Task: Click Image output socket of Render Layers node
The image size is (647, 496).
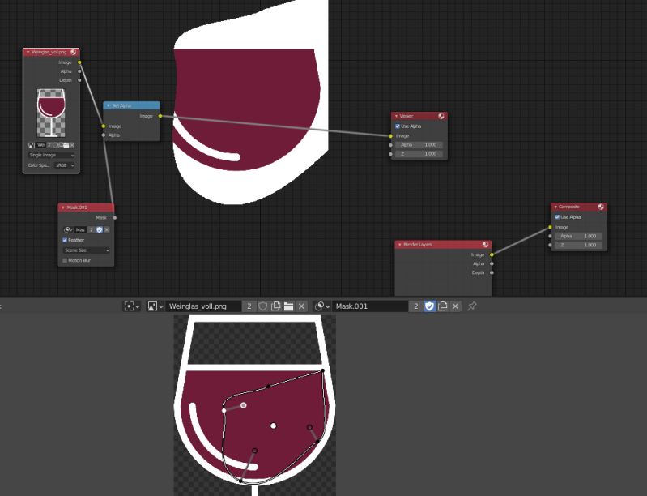Action: pyautogui.click(x=492, y=254)
